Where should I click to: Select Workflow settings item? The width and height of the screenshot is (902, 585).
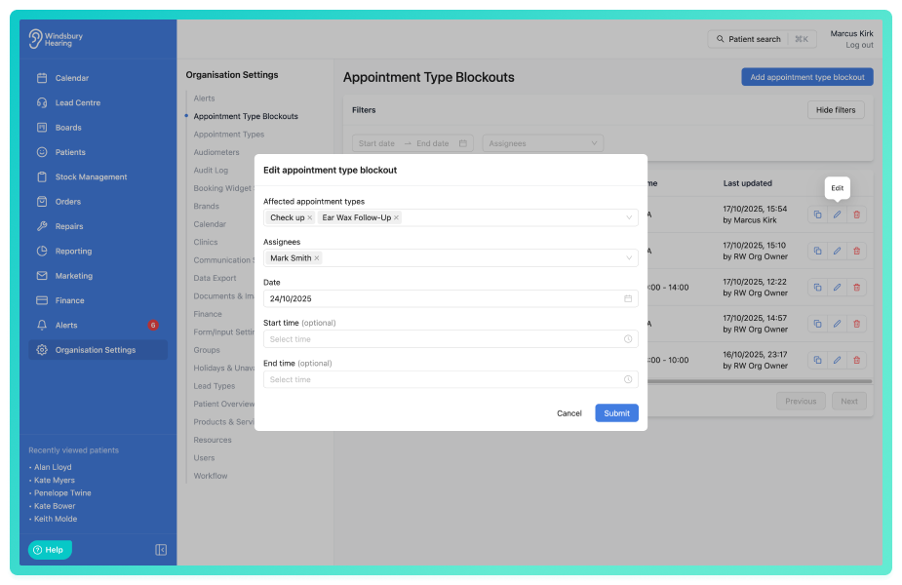pyautogui.click(x=211, y=476)
